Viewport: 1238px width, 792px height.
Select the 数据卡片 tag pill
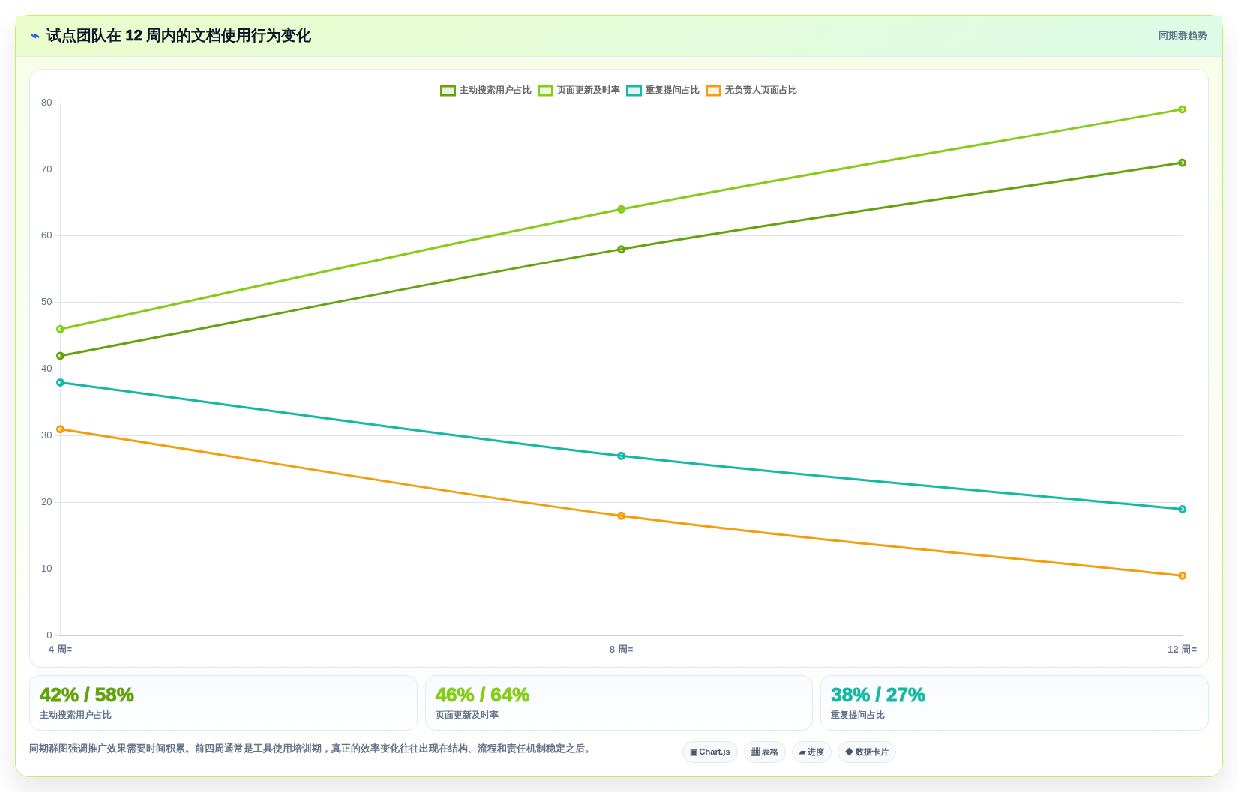(867, 752)
